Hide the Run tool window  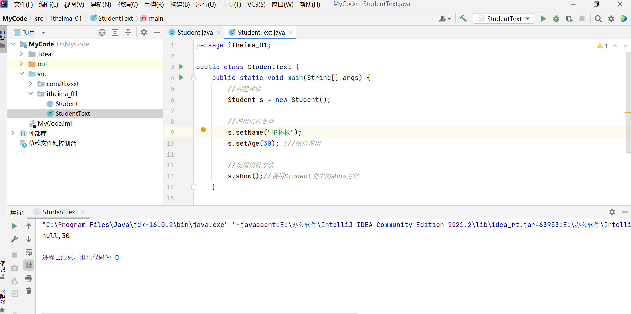tap(625, 212)
